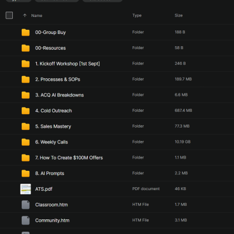Click the 00-Resources folder icon
Screen dimensions: 234x234
coord(26,48)
